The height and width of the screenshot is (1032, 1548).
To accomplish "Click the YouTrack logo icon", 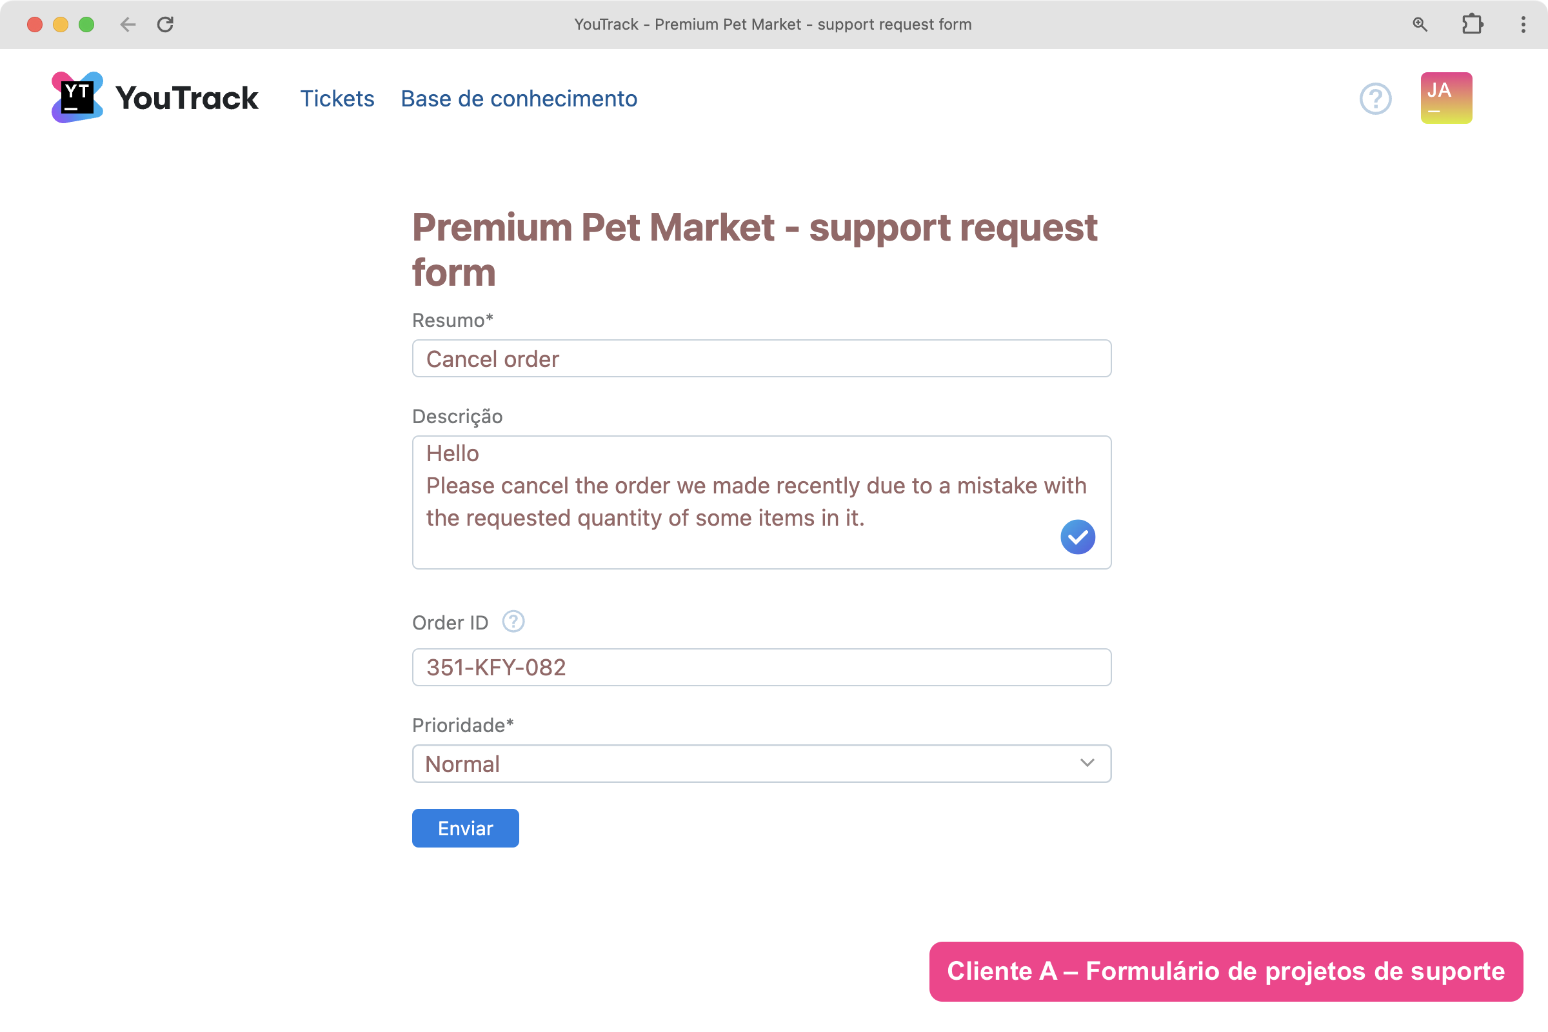I will pos(77,98).
